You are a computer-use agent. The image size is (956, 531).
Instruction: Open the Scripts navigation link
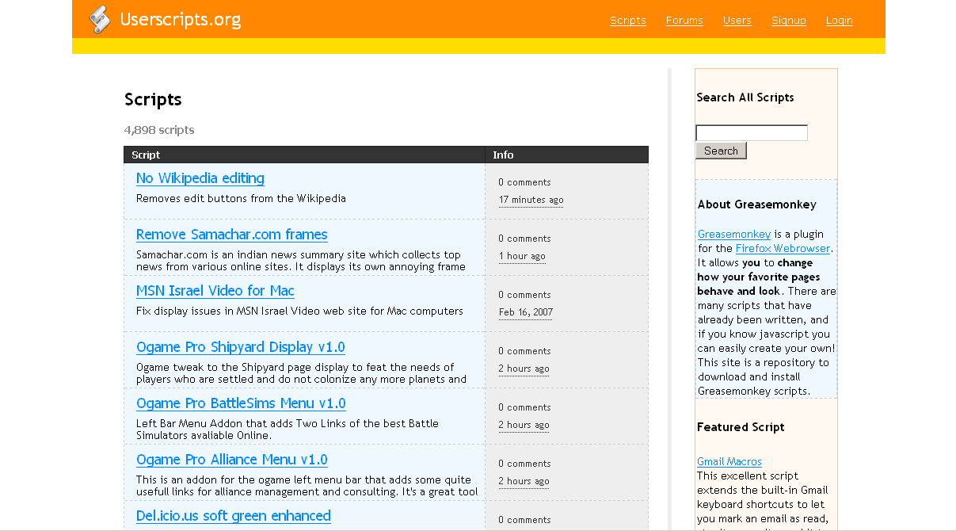(x=627, y=20)
